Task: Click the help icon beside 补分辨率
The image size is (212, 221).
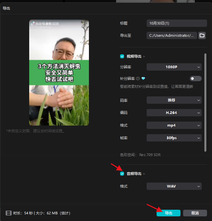Action: click(x=138, y=79)
